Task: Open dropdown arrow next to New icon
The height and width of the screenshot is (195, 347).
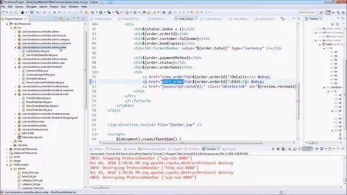Action: [7, 12]
